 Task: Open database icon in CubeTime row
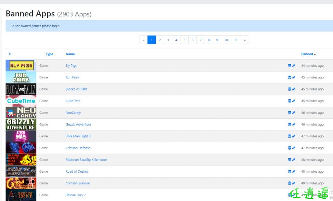(x=289, y=101)
